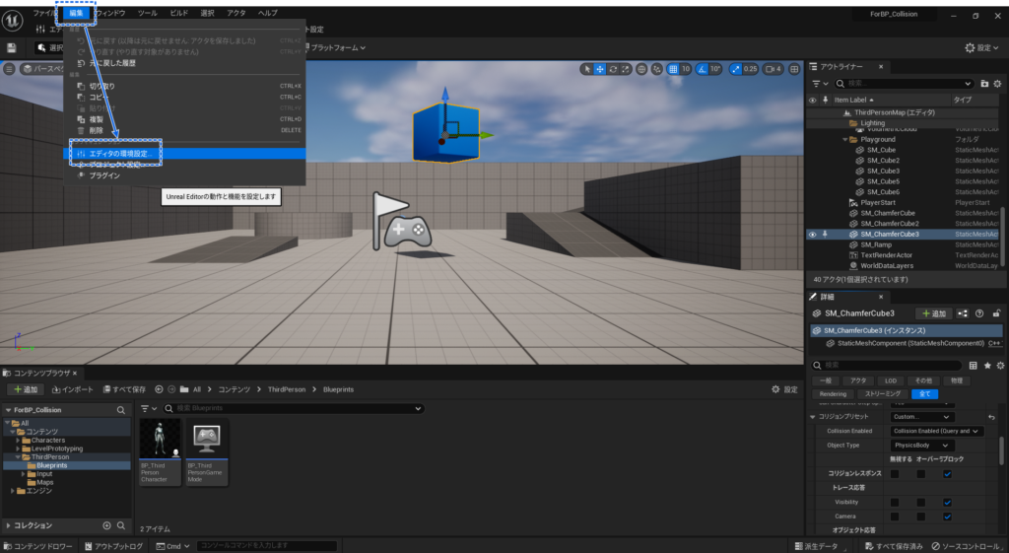This screenshot has width=1009, height=553.
Task: Open property matrix table icon in Details
Action: click(x=973, y=365)
